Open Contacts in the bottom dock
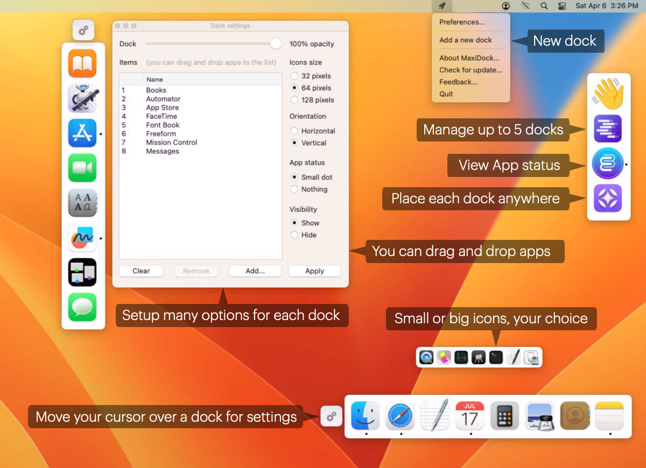The height and width of the screenshot is (468, 646). pos(574,416)
